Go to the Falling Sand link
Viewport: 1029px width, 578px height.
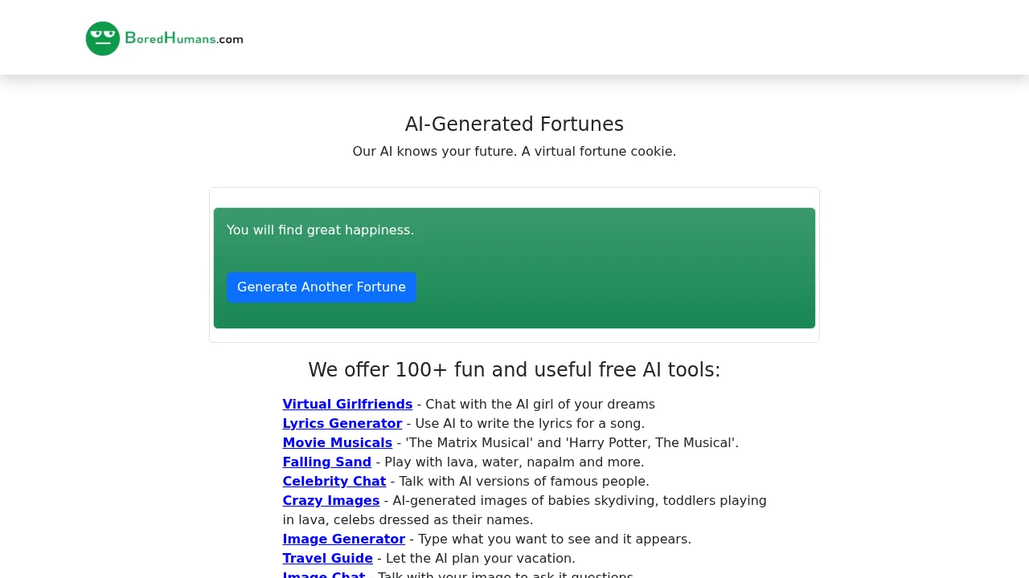326,462
